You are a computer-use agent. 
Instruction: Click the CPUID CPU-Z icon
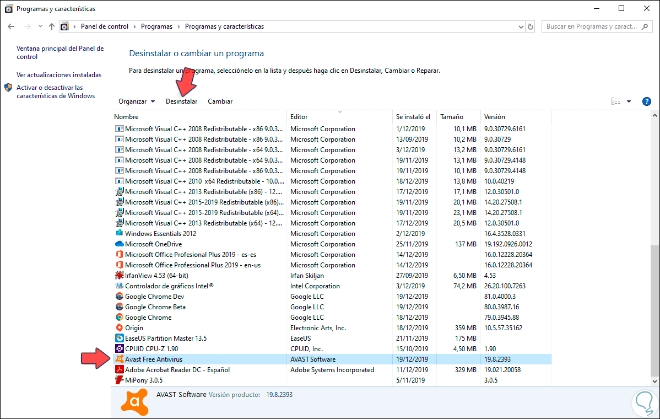pyautogui.click(x=120, y=348)
